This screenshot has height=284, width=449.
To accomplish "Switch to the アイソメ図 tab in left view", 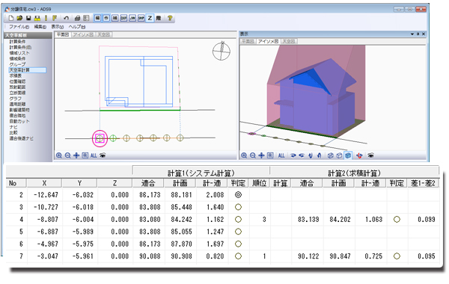I will pos(83,34).
